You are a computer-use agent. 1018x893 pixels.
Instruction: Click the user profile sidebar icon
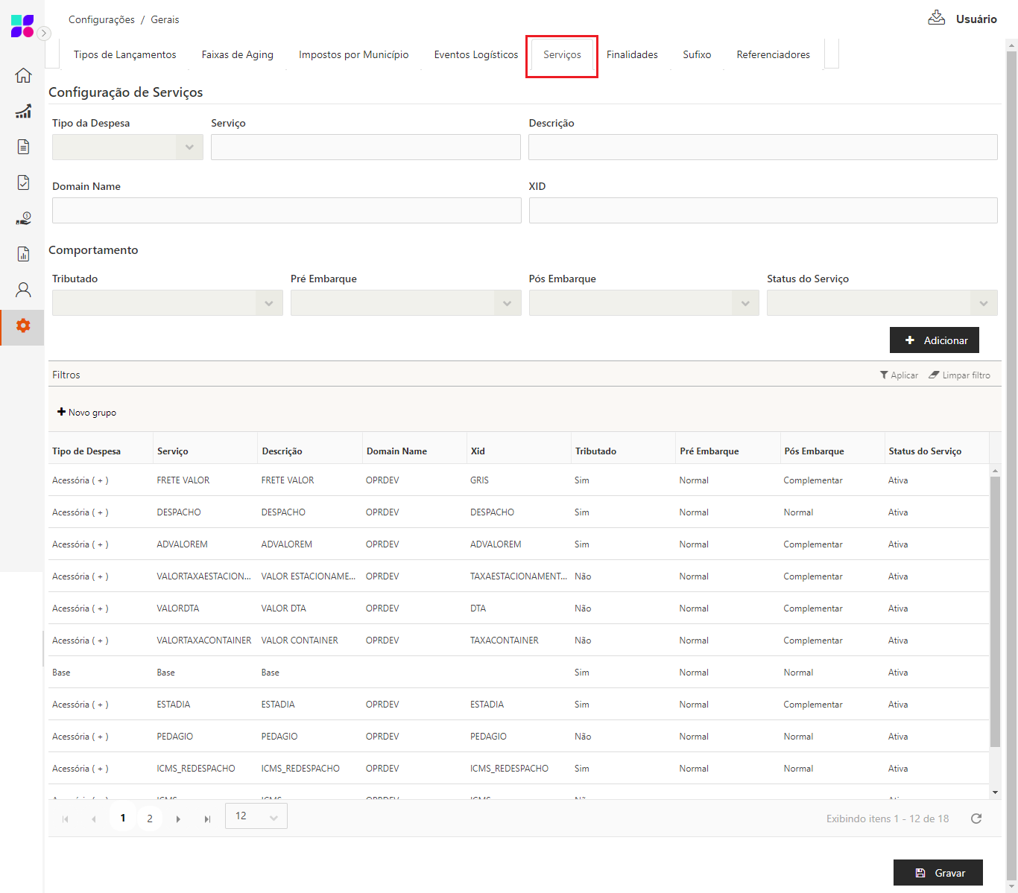(23, 290)
